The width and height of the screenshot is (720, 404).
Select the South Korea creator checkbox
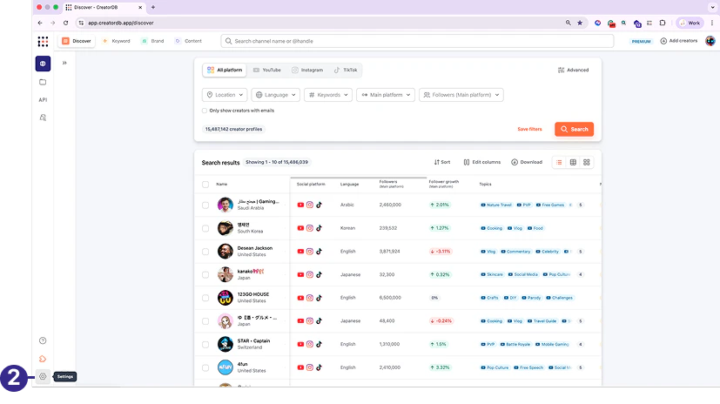click(205, 228)
